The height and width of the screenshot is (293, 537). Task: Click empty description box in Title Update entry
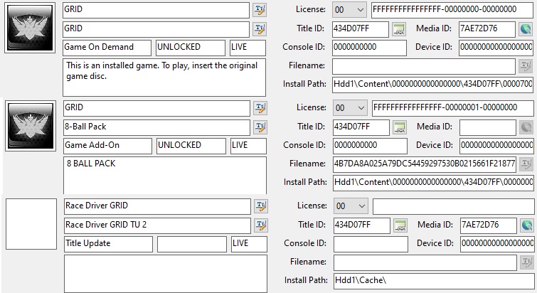[166, 274]
